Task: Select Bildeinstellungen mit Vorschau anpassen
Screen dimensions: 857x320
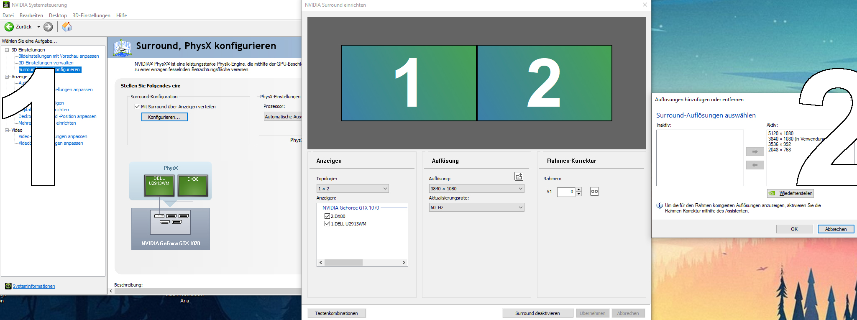Action: tap(59, 56)
